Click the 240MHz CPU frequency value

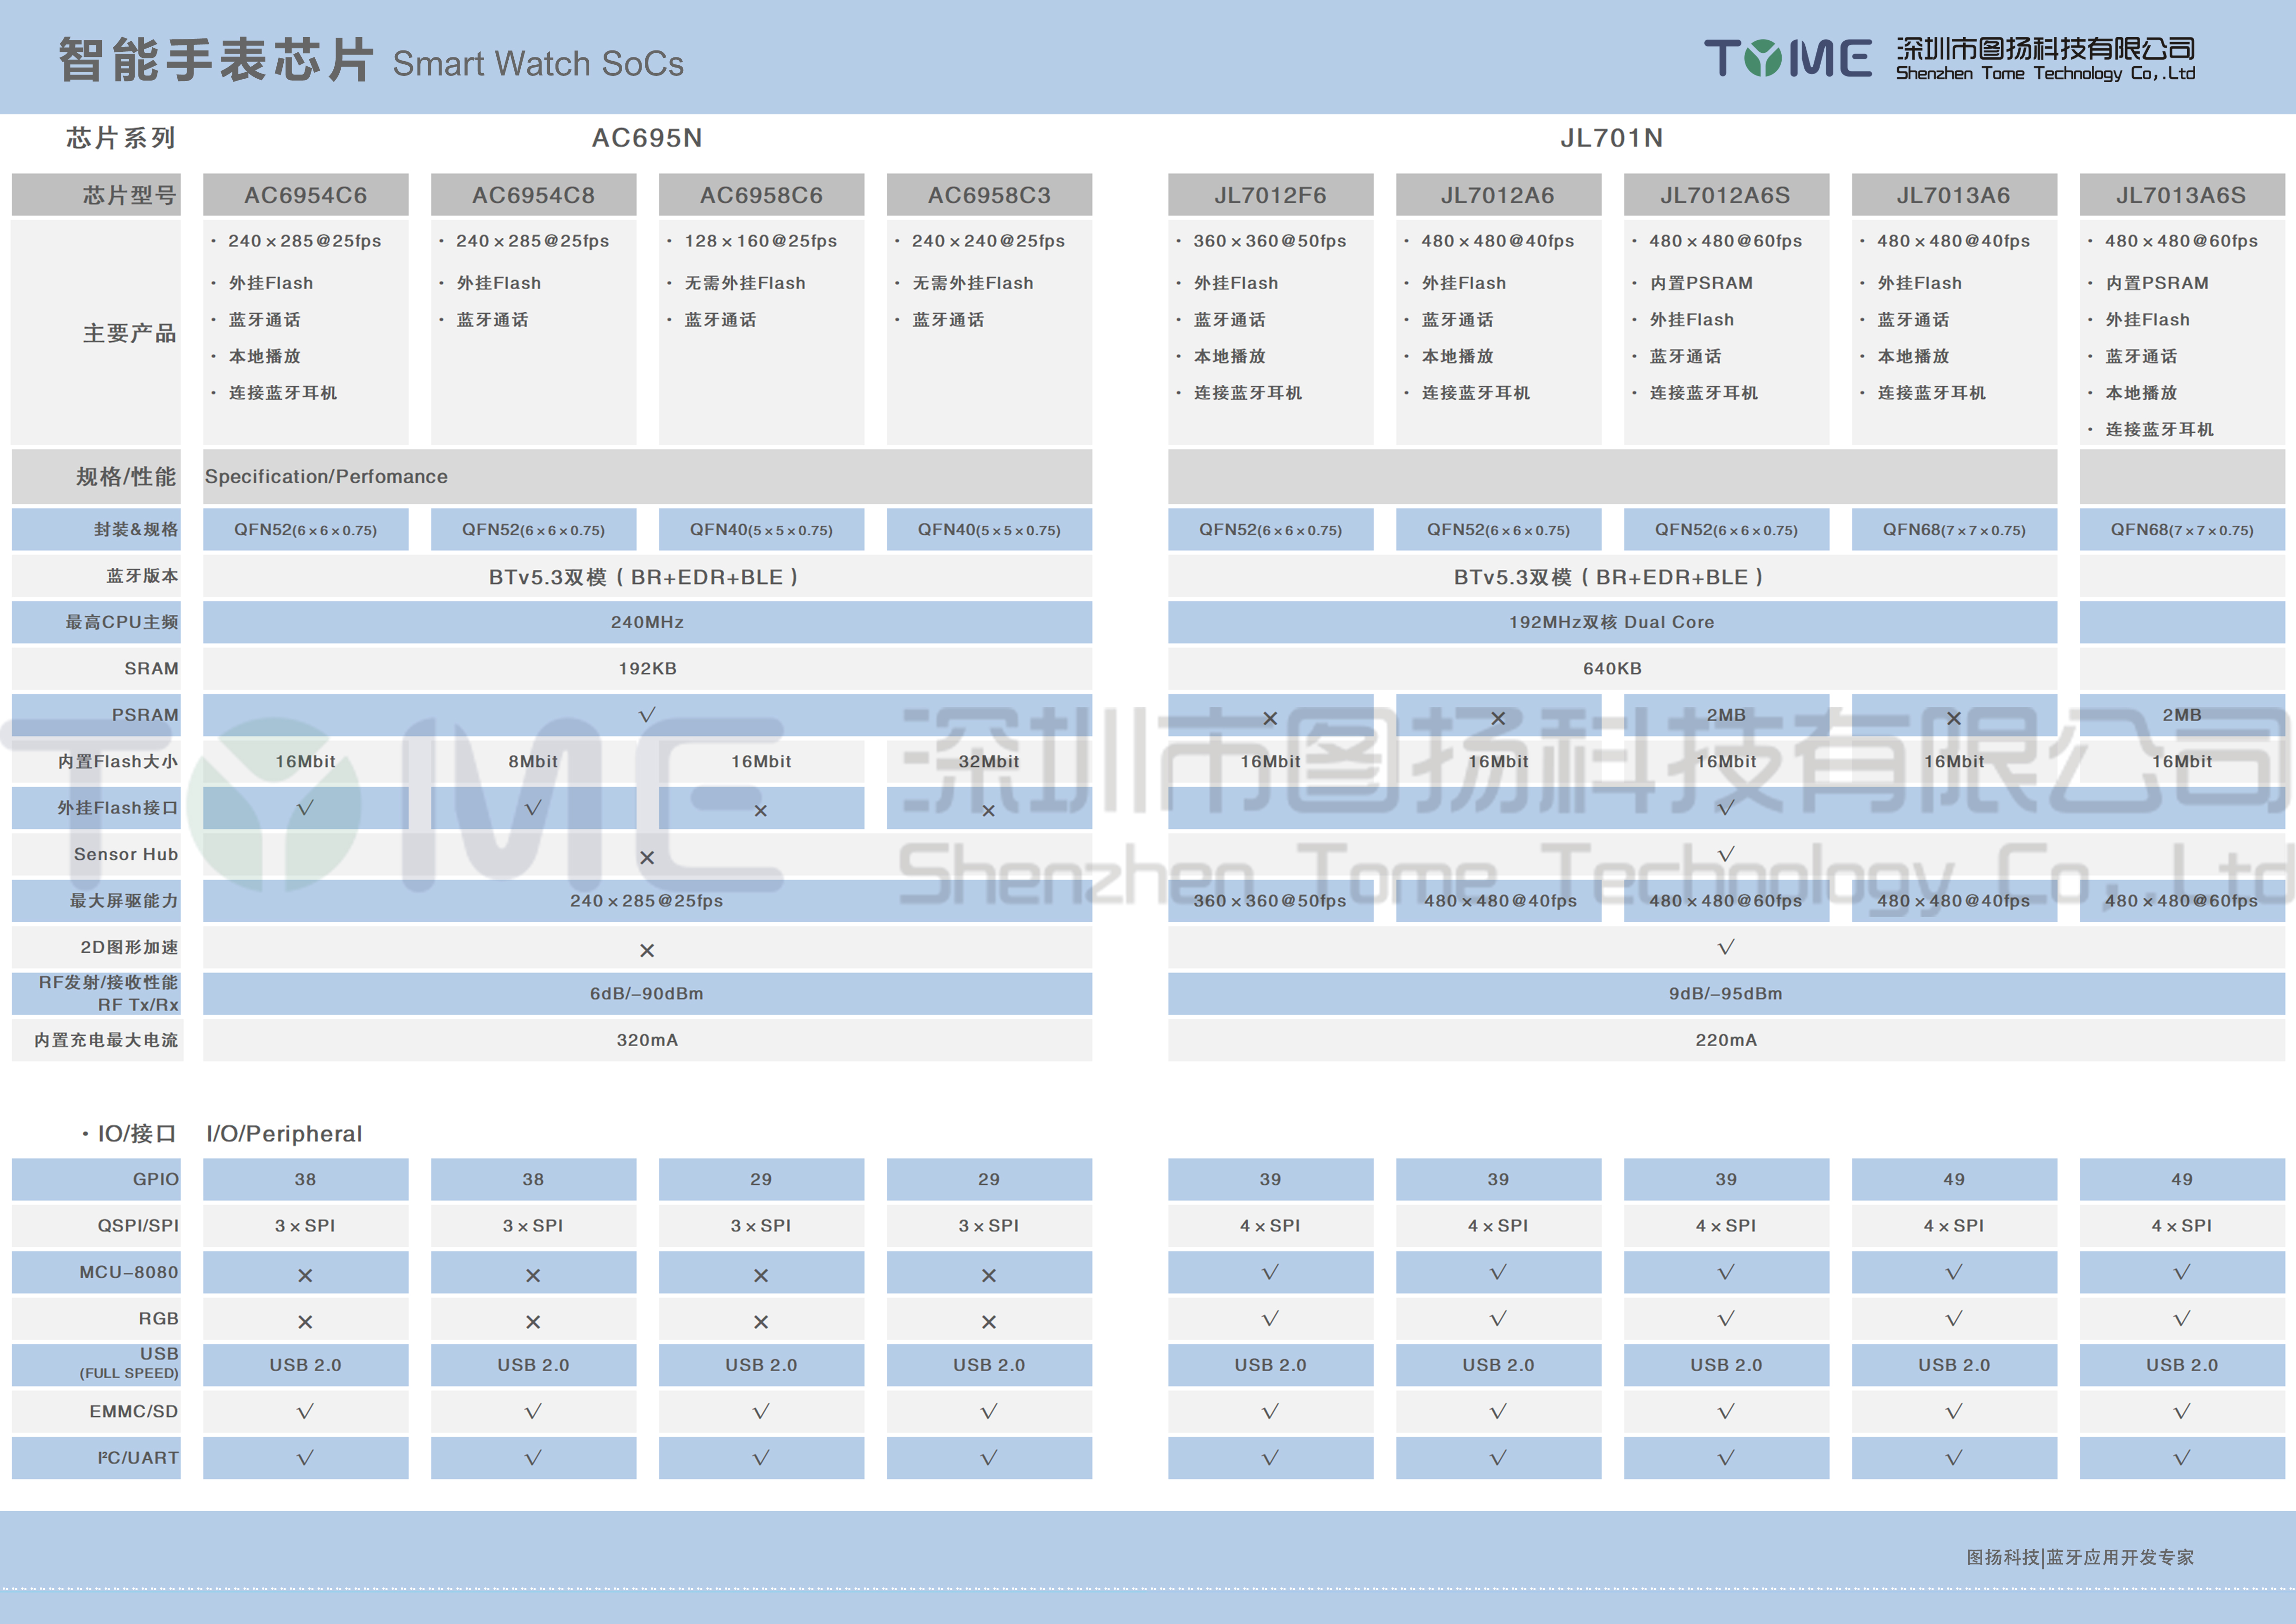[647, 622]
